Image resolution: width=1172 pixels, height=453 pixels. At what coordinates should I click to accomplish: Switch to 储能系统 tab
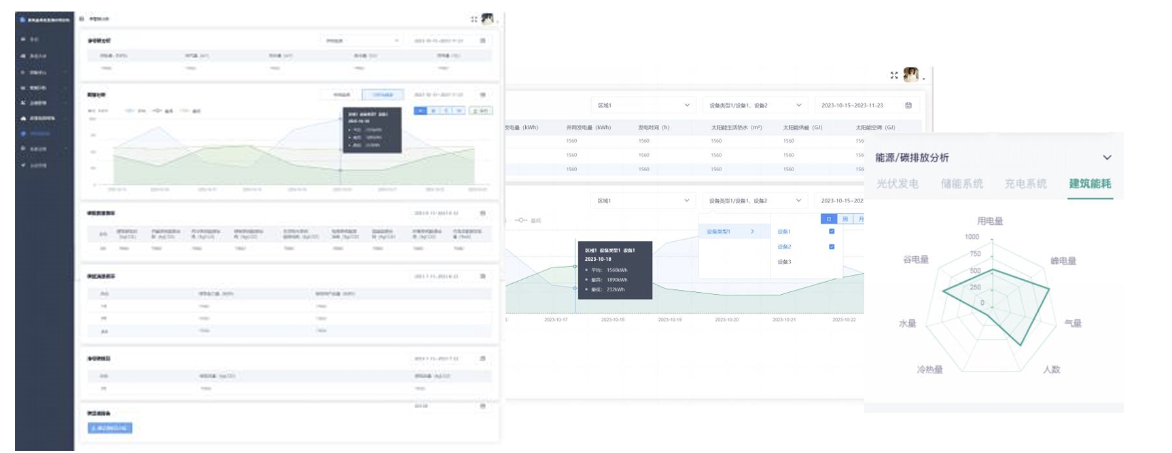tap(961, 184)
